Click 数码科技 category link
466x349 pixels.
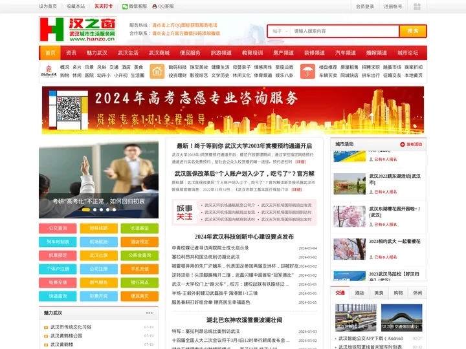(x=177, y=67)
